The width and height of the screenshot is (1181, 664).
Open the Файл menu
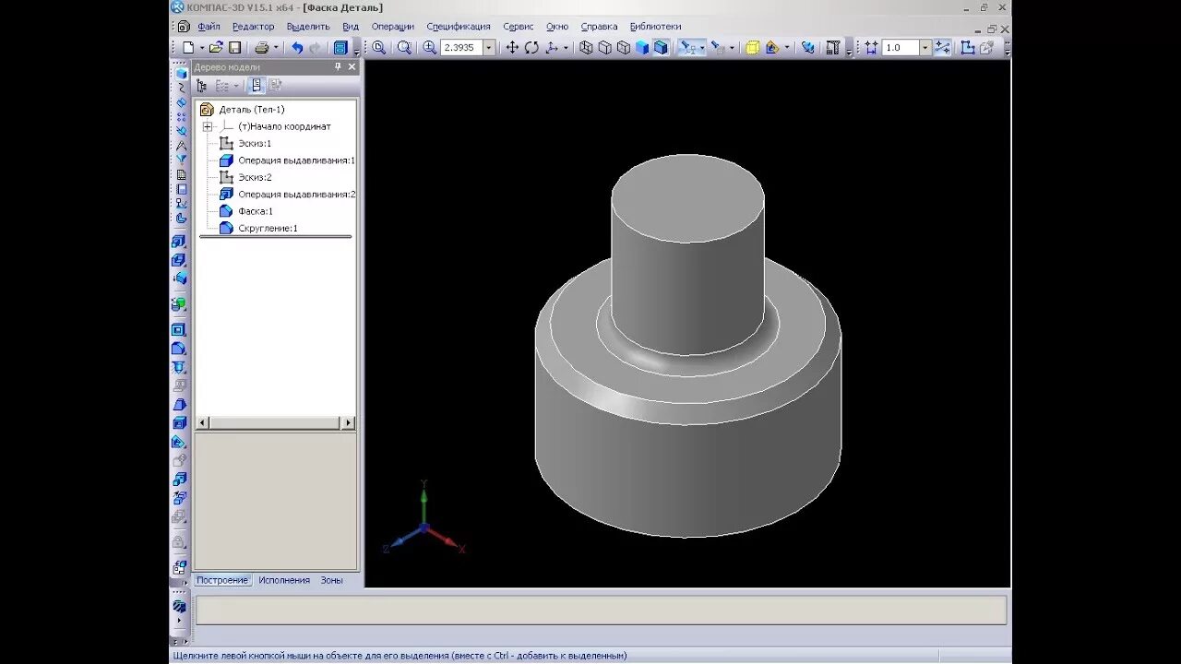pyautogui.click(x=209, y=27)
